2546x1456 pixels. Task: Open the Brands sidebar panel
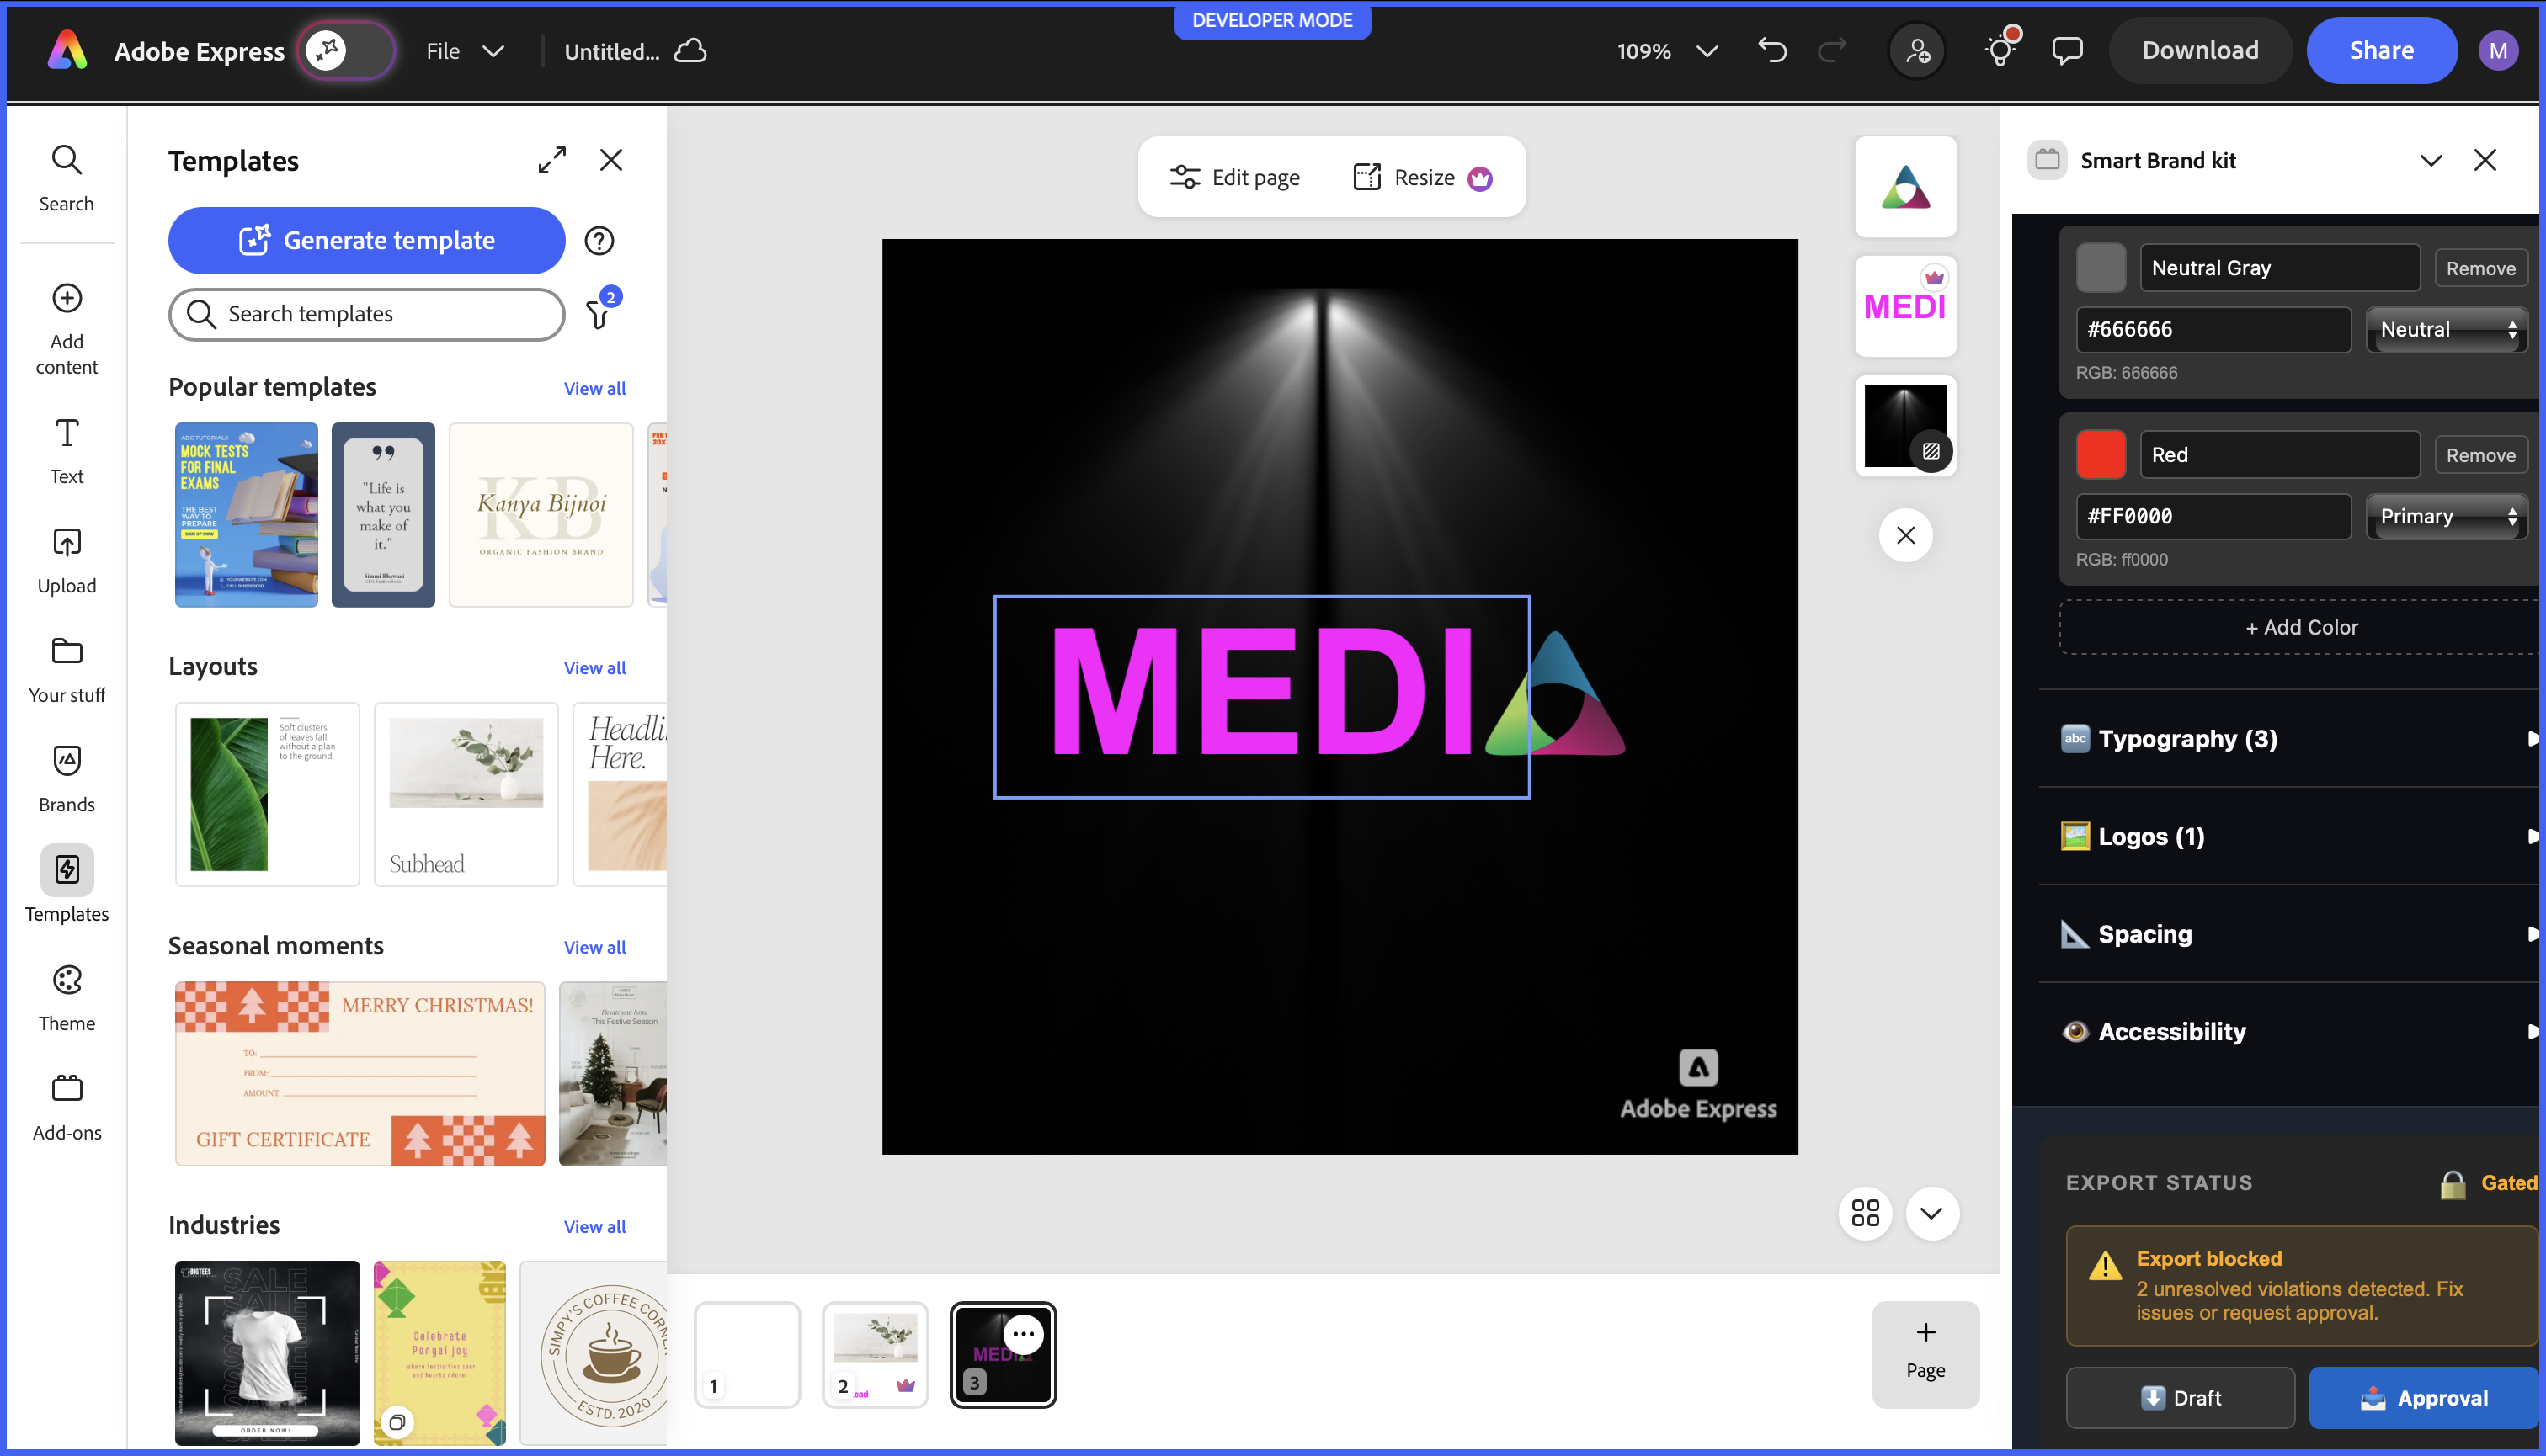coord(67,779)
